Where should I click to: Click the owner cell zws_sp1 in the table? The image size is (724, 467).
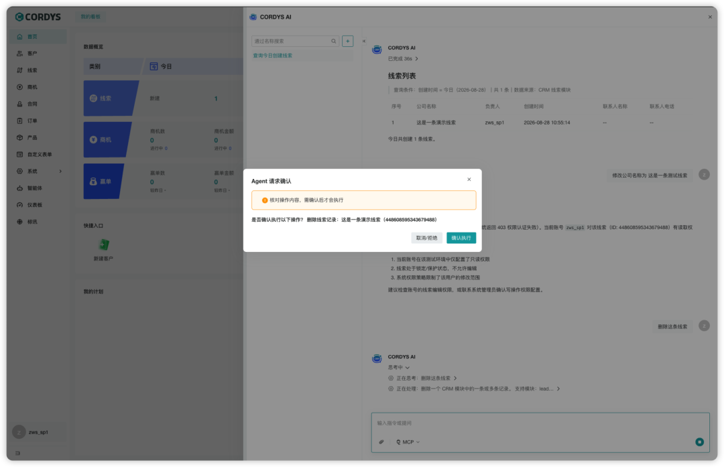point(495,123)
